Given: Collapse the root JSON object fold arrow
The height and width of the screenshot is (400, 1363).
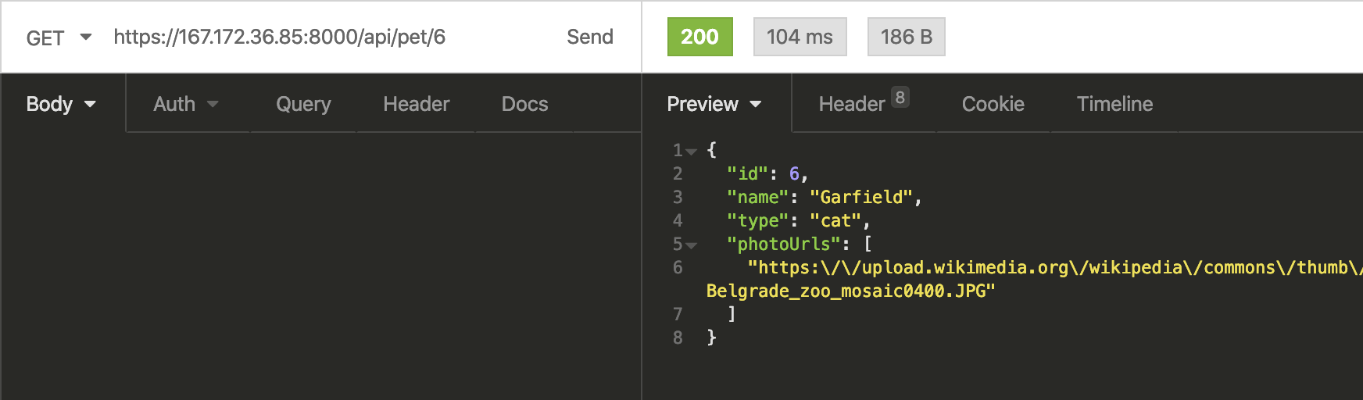Looking at the screenshot, I should [691, 152].
